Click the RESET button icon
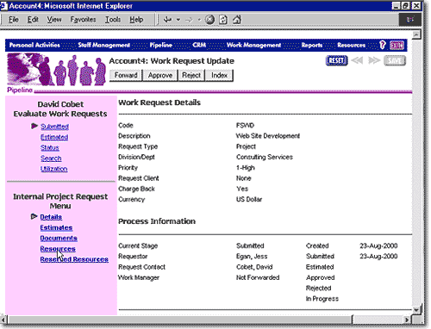431x329 pixels. [336, 60]
